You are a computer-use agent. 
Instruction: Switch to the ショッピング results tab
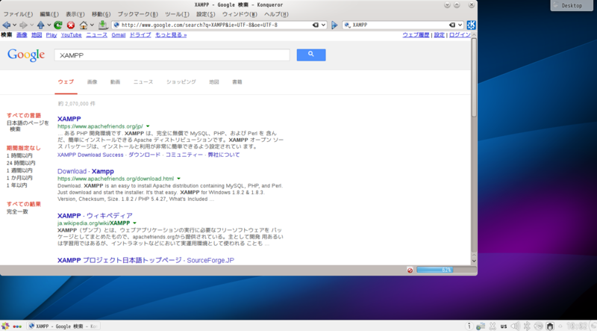(181, 82)
